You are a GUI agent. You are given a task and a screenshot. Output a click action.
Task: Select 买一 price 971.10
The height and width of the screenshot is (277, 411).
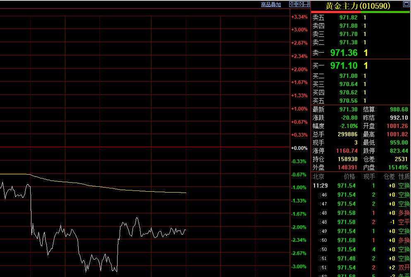pos(344,65)
